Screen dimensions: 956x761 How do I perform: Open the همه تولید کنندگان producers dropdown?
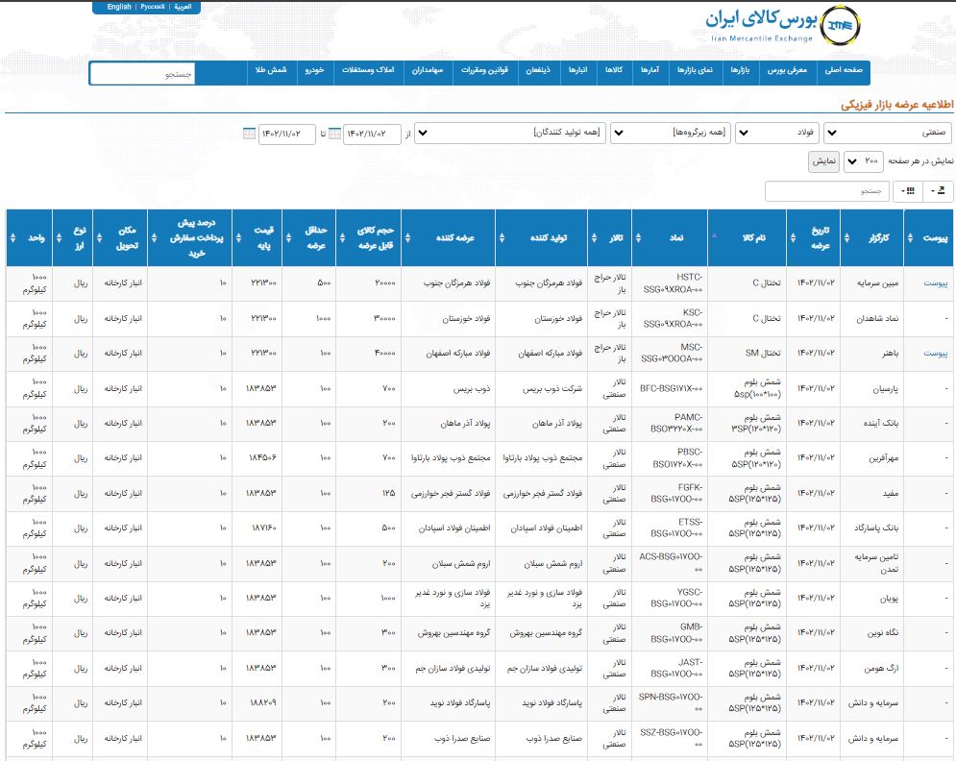[509, 133]
